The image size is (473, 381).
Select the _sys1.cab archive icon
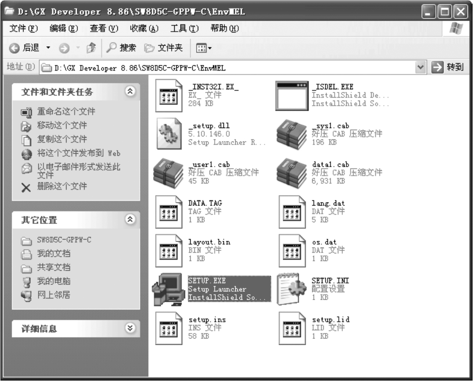click(291, 134)
